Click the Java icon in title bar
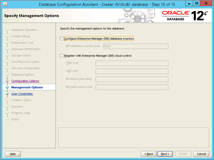 5,4
